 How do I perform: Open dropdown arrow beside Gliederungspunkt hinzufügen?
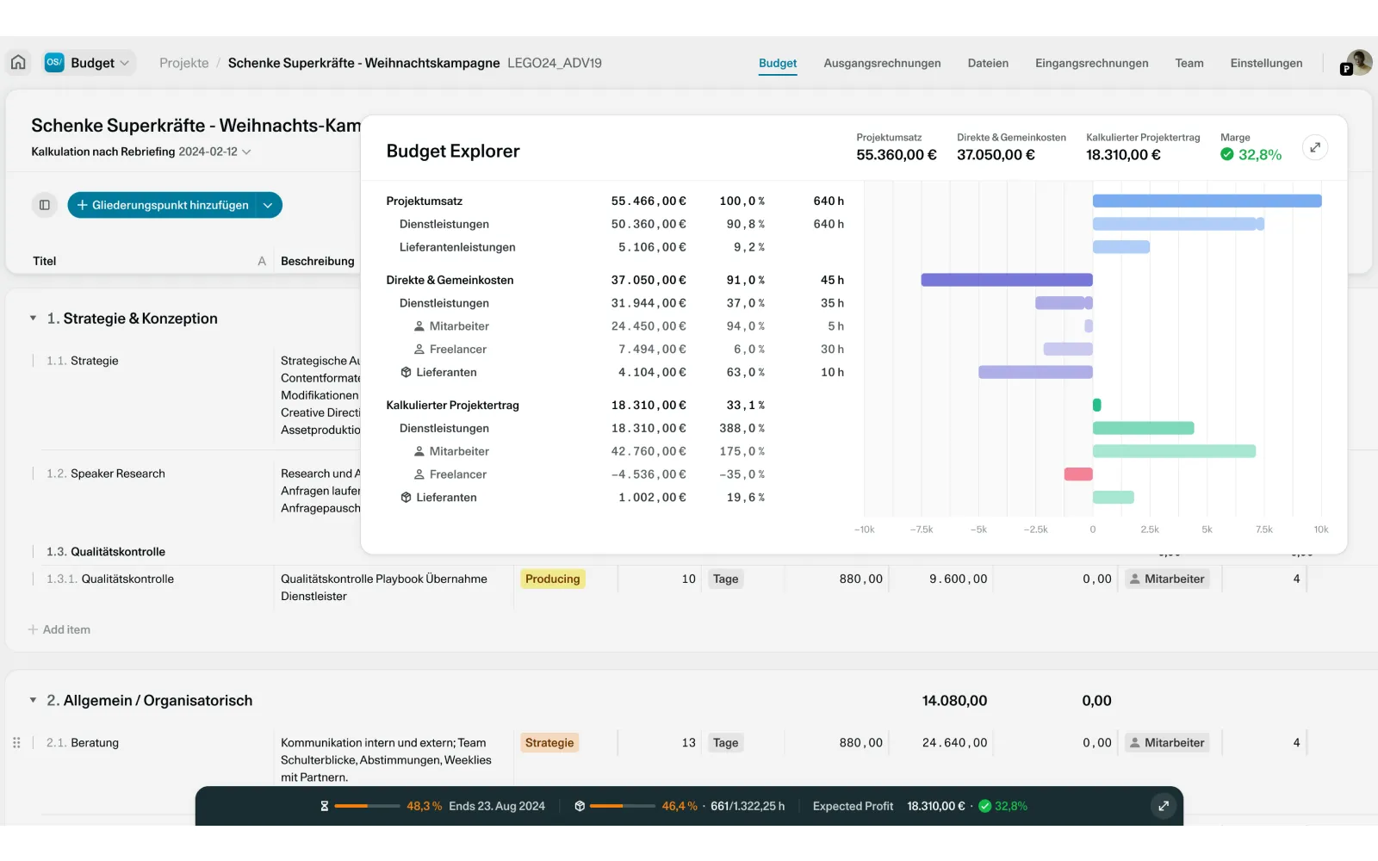268,205
